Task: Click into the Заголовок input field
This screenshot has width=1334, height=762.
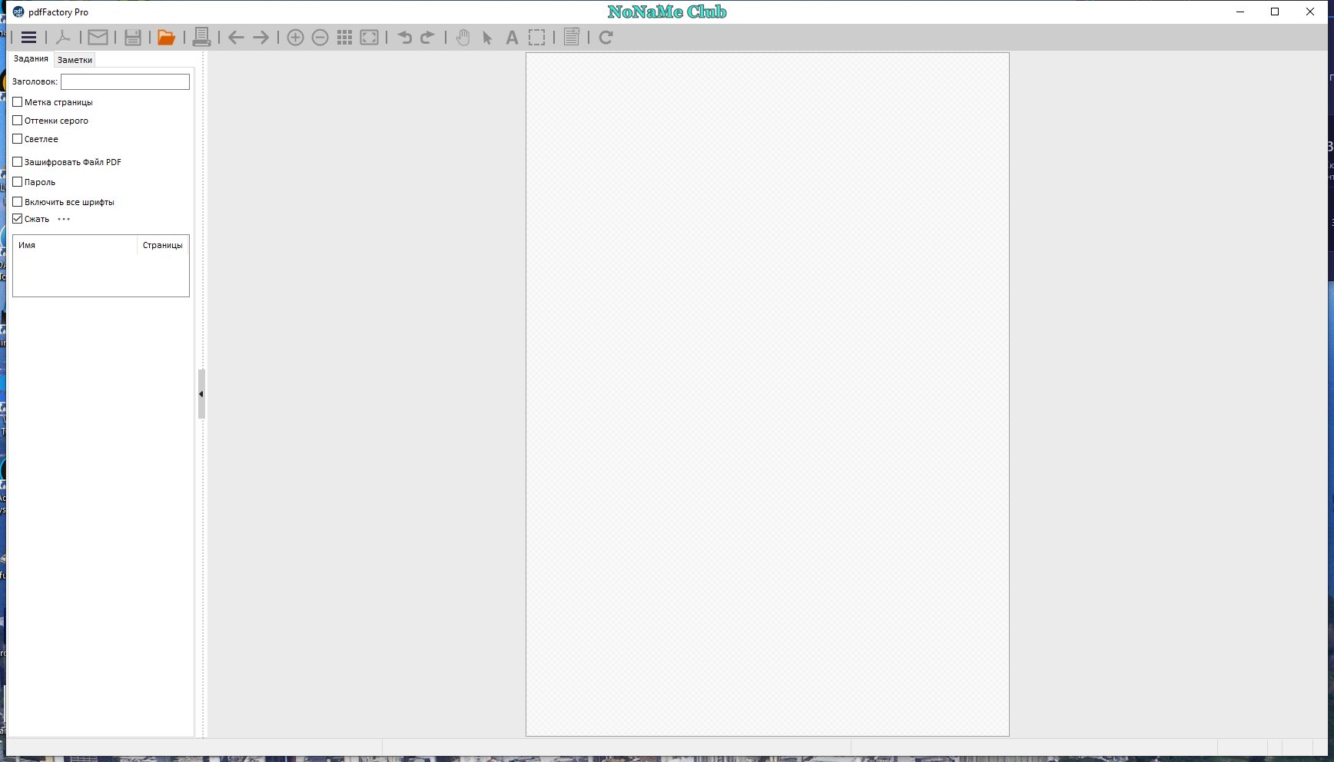Action: (x=125, y=81)
